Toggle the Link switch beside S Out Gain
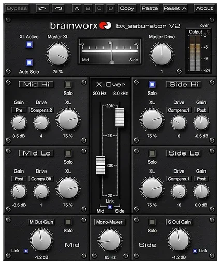This screenshot has height=264, width=220. coord(195,251)
